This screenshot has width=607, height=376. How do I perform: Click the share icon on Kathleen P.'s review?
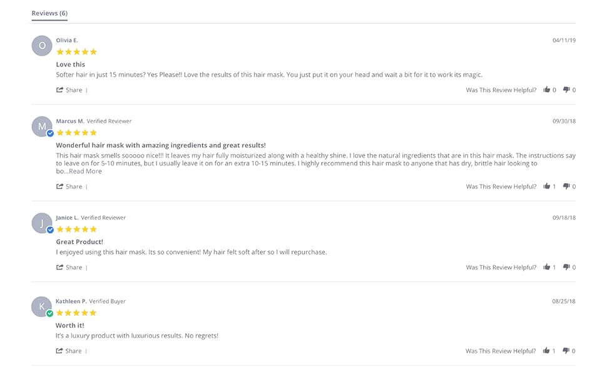point(61,350)
